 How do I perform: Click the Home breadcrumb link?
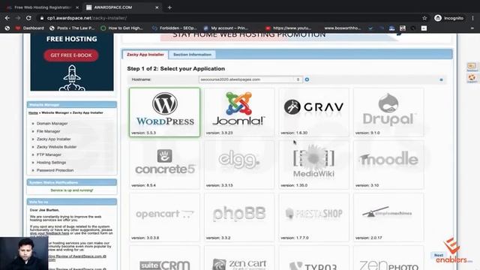[x=33, y=112]
